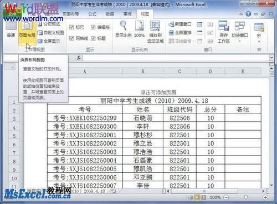The width and height of the screenshot is (277, 204).
Task: Click Reset Window Position icon
Action: coord(210,41)
